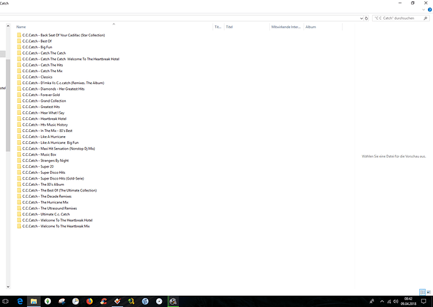Open the People icon in system tray

coord(372,301)
